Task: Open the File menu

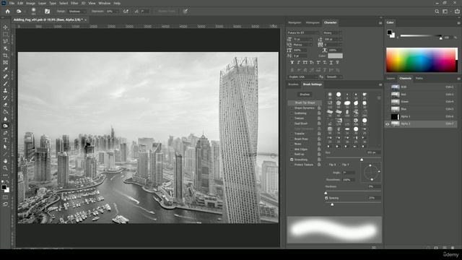Action: [12, 3]
